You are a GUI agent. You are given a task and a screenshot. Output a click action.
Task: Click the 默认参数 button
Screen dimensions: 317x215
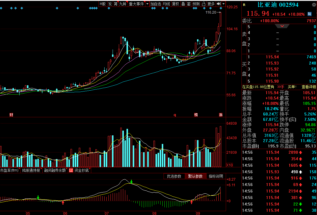195,176
